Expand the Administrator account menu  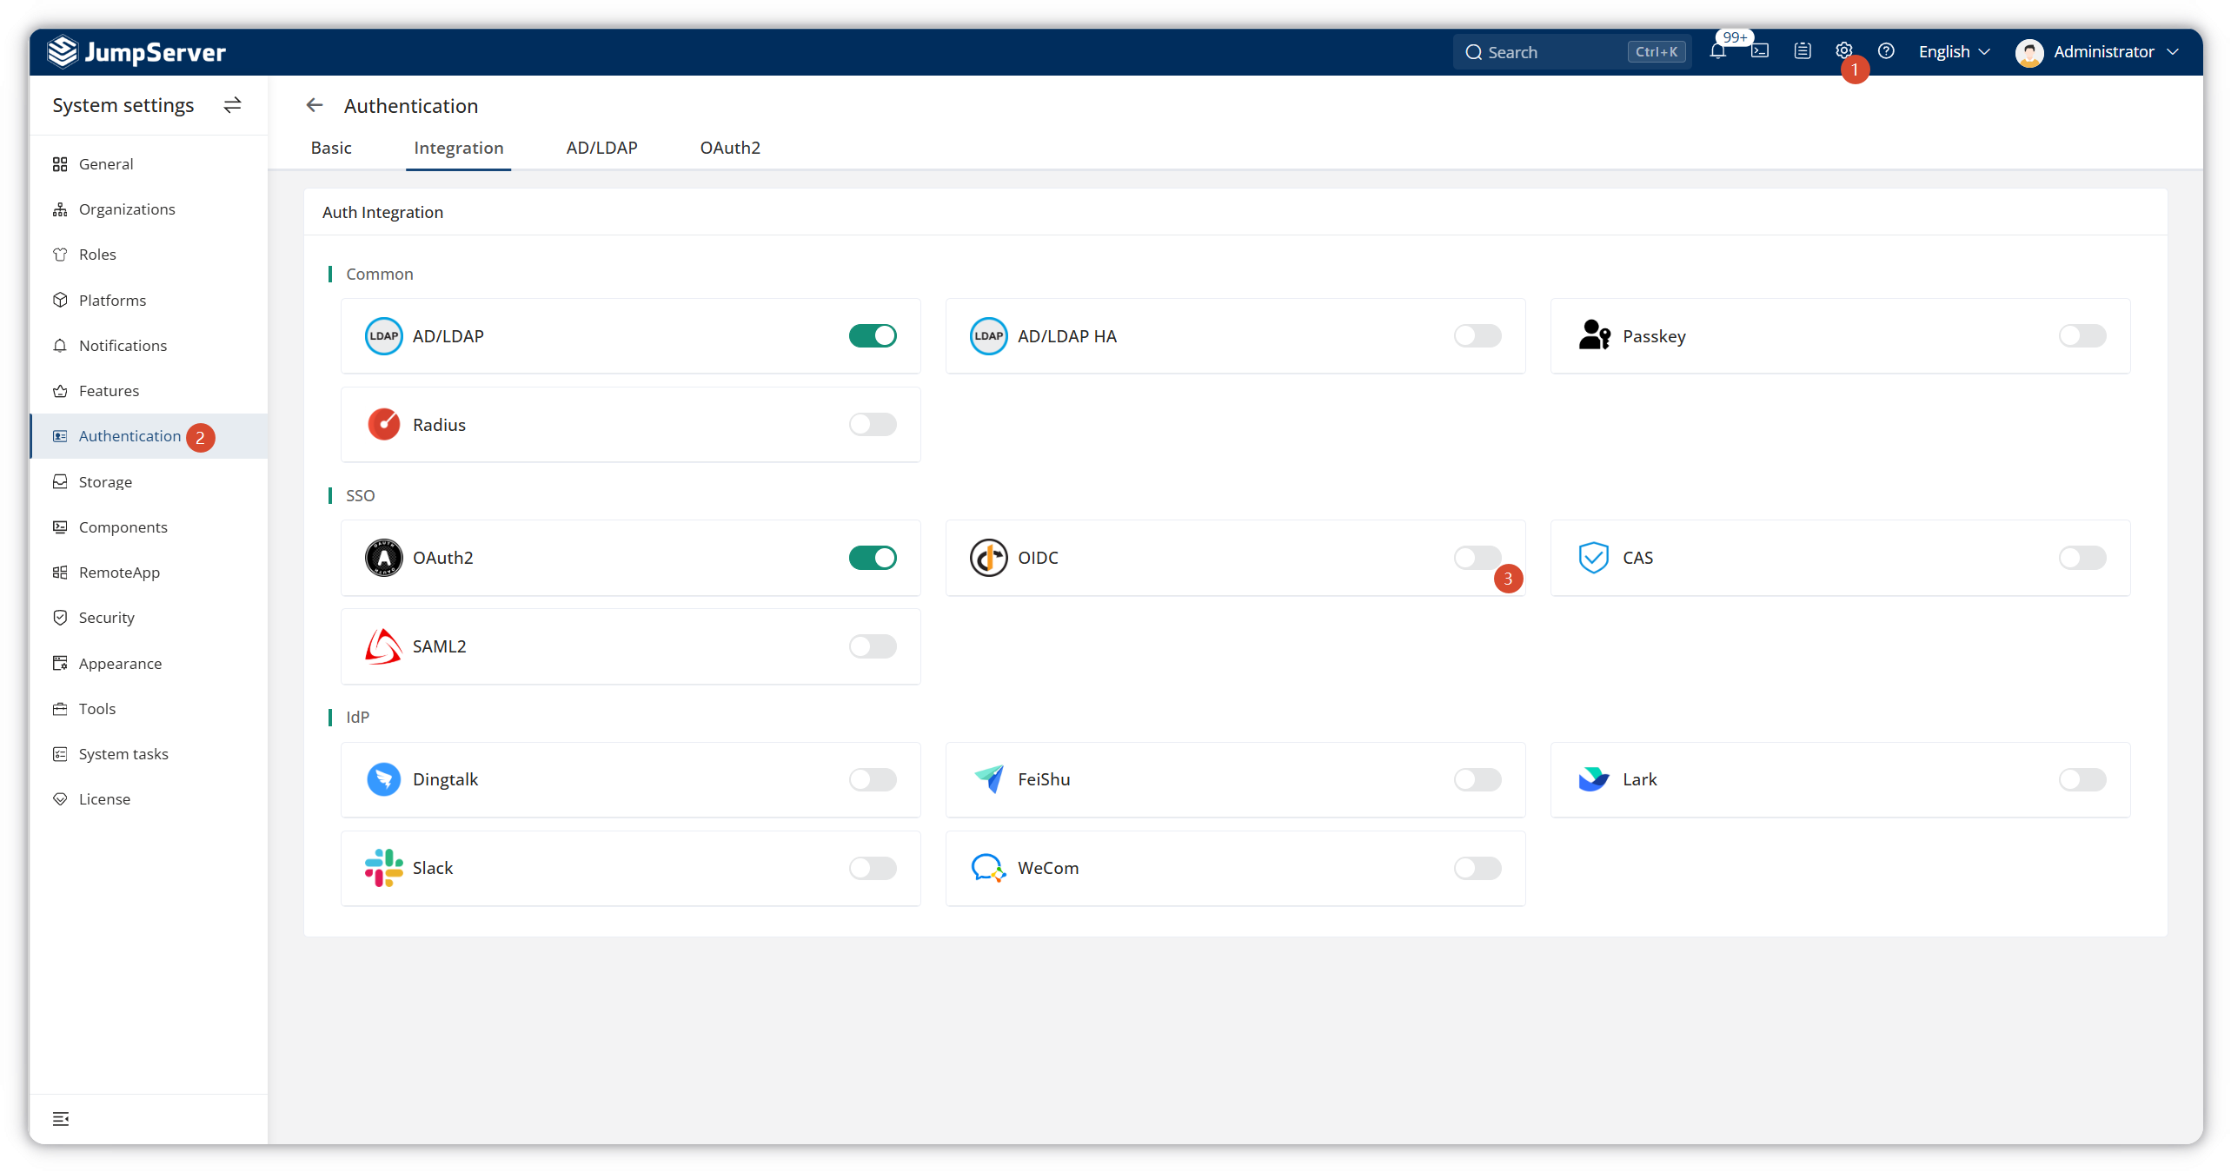2097,52
